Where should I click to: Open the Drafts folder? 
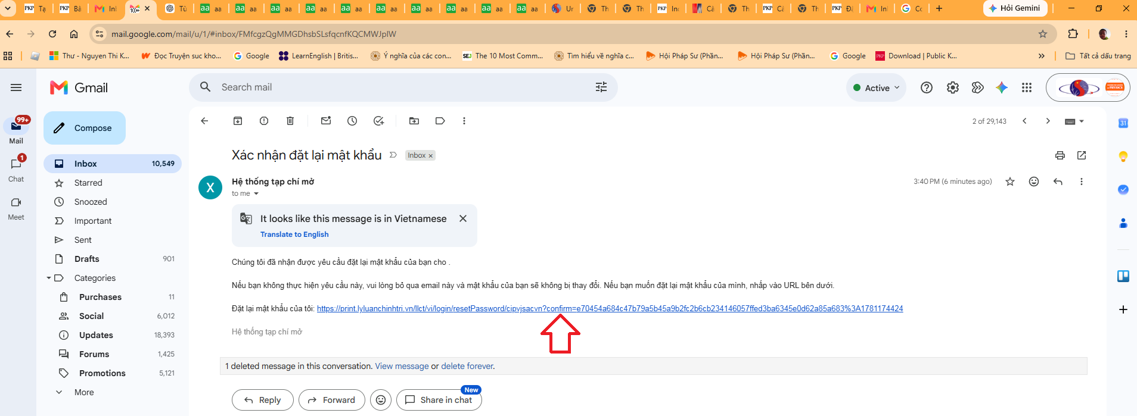point(113,259)
